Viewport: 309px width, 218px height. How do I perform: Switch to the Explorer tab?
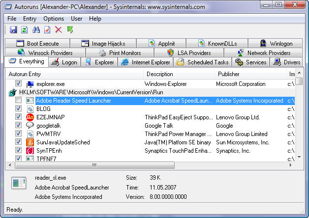click(99, 62)
